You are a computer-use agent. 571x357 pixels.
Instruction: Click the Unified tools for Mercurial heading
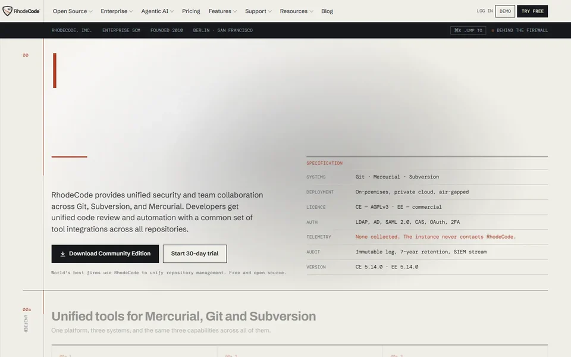tap(184, 316)
